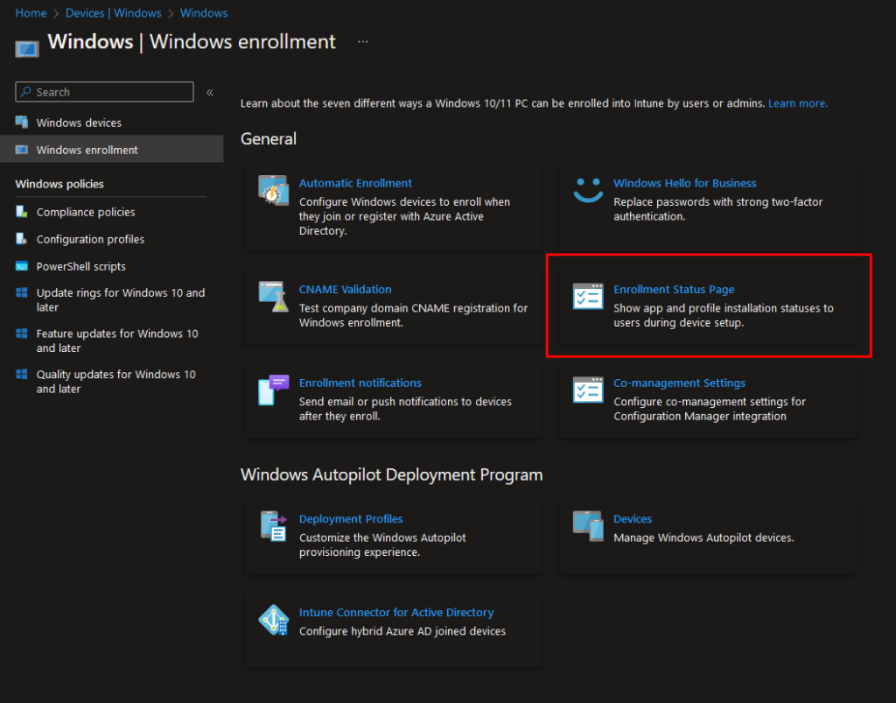The height and width of the screenshot is (703, 896).
Task: Click 'Windows Autopilot Deployment Program' heading
Action: coord(391,475)
